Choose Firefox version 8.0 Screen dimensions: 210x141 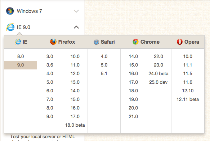pos(50,108)
